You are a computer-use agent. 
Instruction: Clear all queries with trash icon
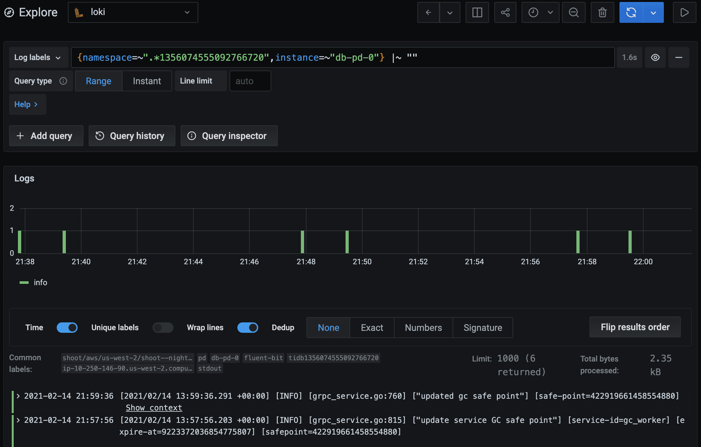pyautogui.click(x=602, y=12)
